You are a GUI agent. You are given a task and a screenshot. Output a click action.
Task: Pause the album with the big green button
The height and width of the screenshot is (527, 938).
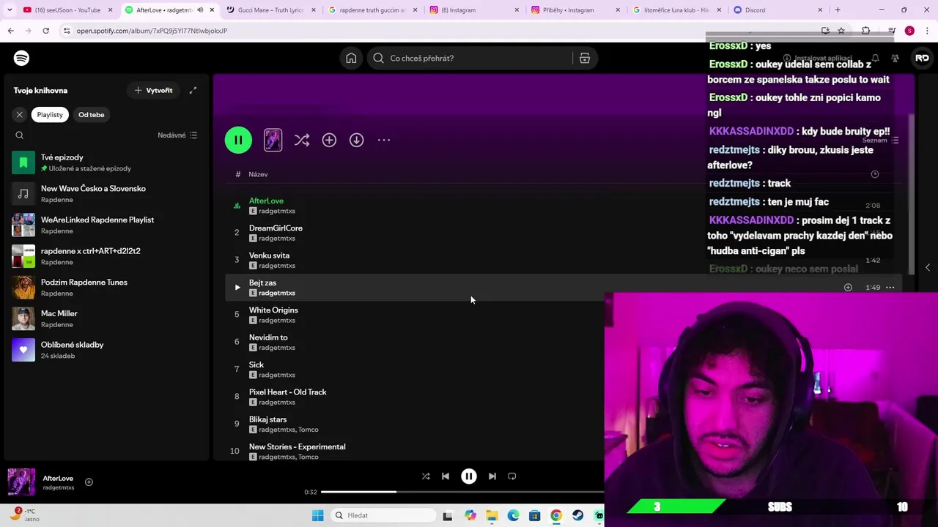[x=238, y=140]
